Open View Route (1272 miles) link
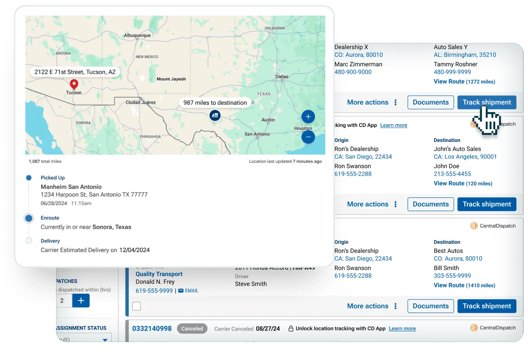Image resolution: width=528 pixels, height=354 pixels. tap(464, 82)
